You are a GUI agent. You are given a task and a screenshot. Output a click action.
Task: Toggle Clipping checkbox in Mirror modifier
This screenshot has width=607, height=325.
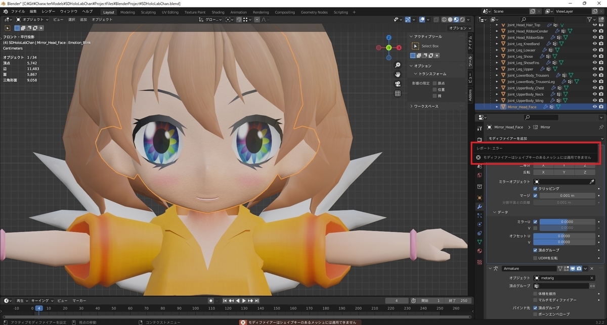pyautogui.click(x=536, y=188)
